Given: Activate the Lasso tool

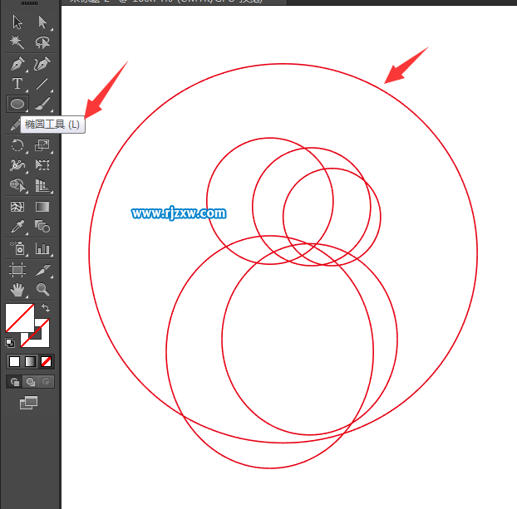Looking at the screenshot, I should tap(42, 42).
